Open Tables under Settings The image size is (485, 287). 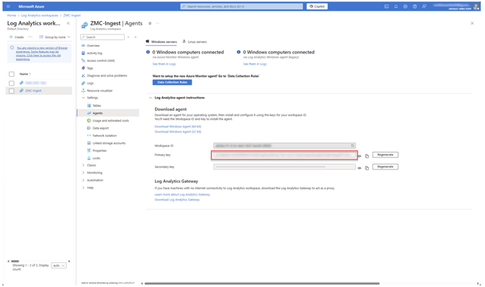[x=97, y=106]
